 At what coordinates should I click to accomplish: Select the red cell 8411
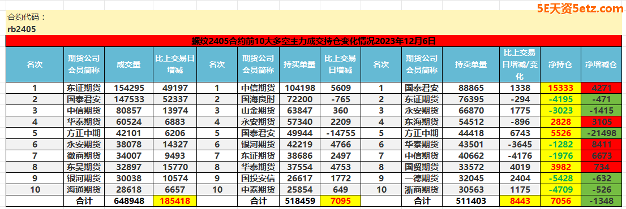[x=601, y=145]
